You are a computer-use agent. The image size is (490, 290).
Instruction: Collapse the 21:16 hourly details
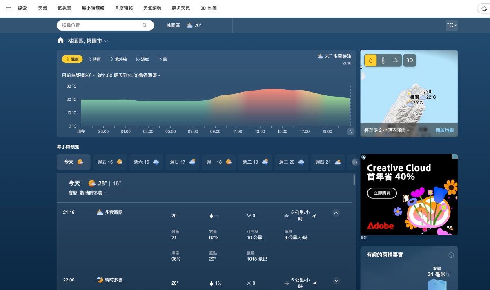tap(336, 213)
